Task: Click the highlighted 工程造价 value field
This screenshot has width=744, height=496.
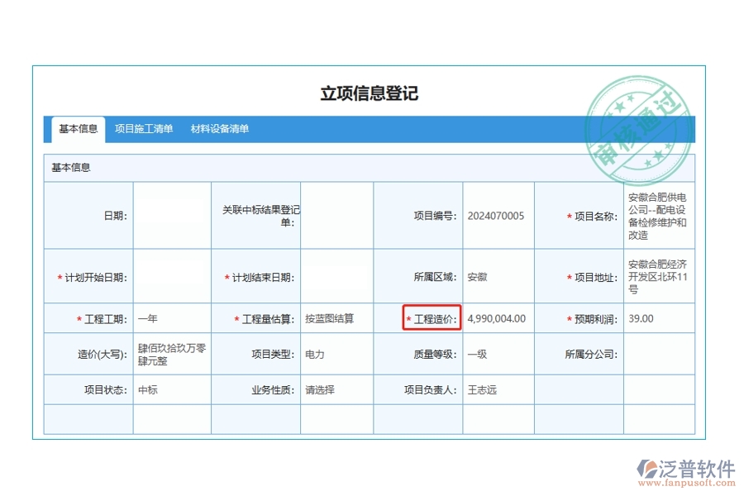Action: [x=496, y=317]
